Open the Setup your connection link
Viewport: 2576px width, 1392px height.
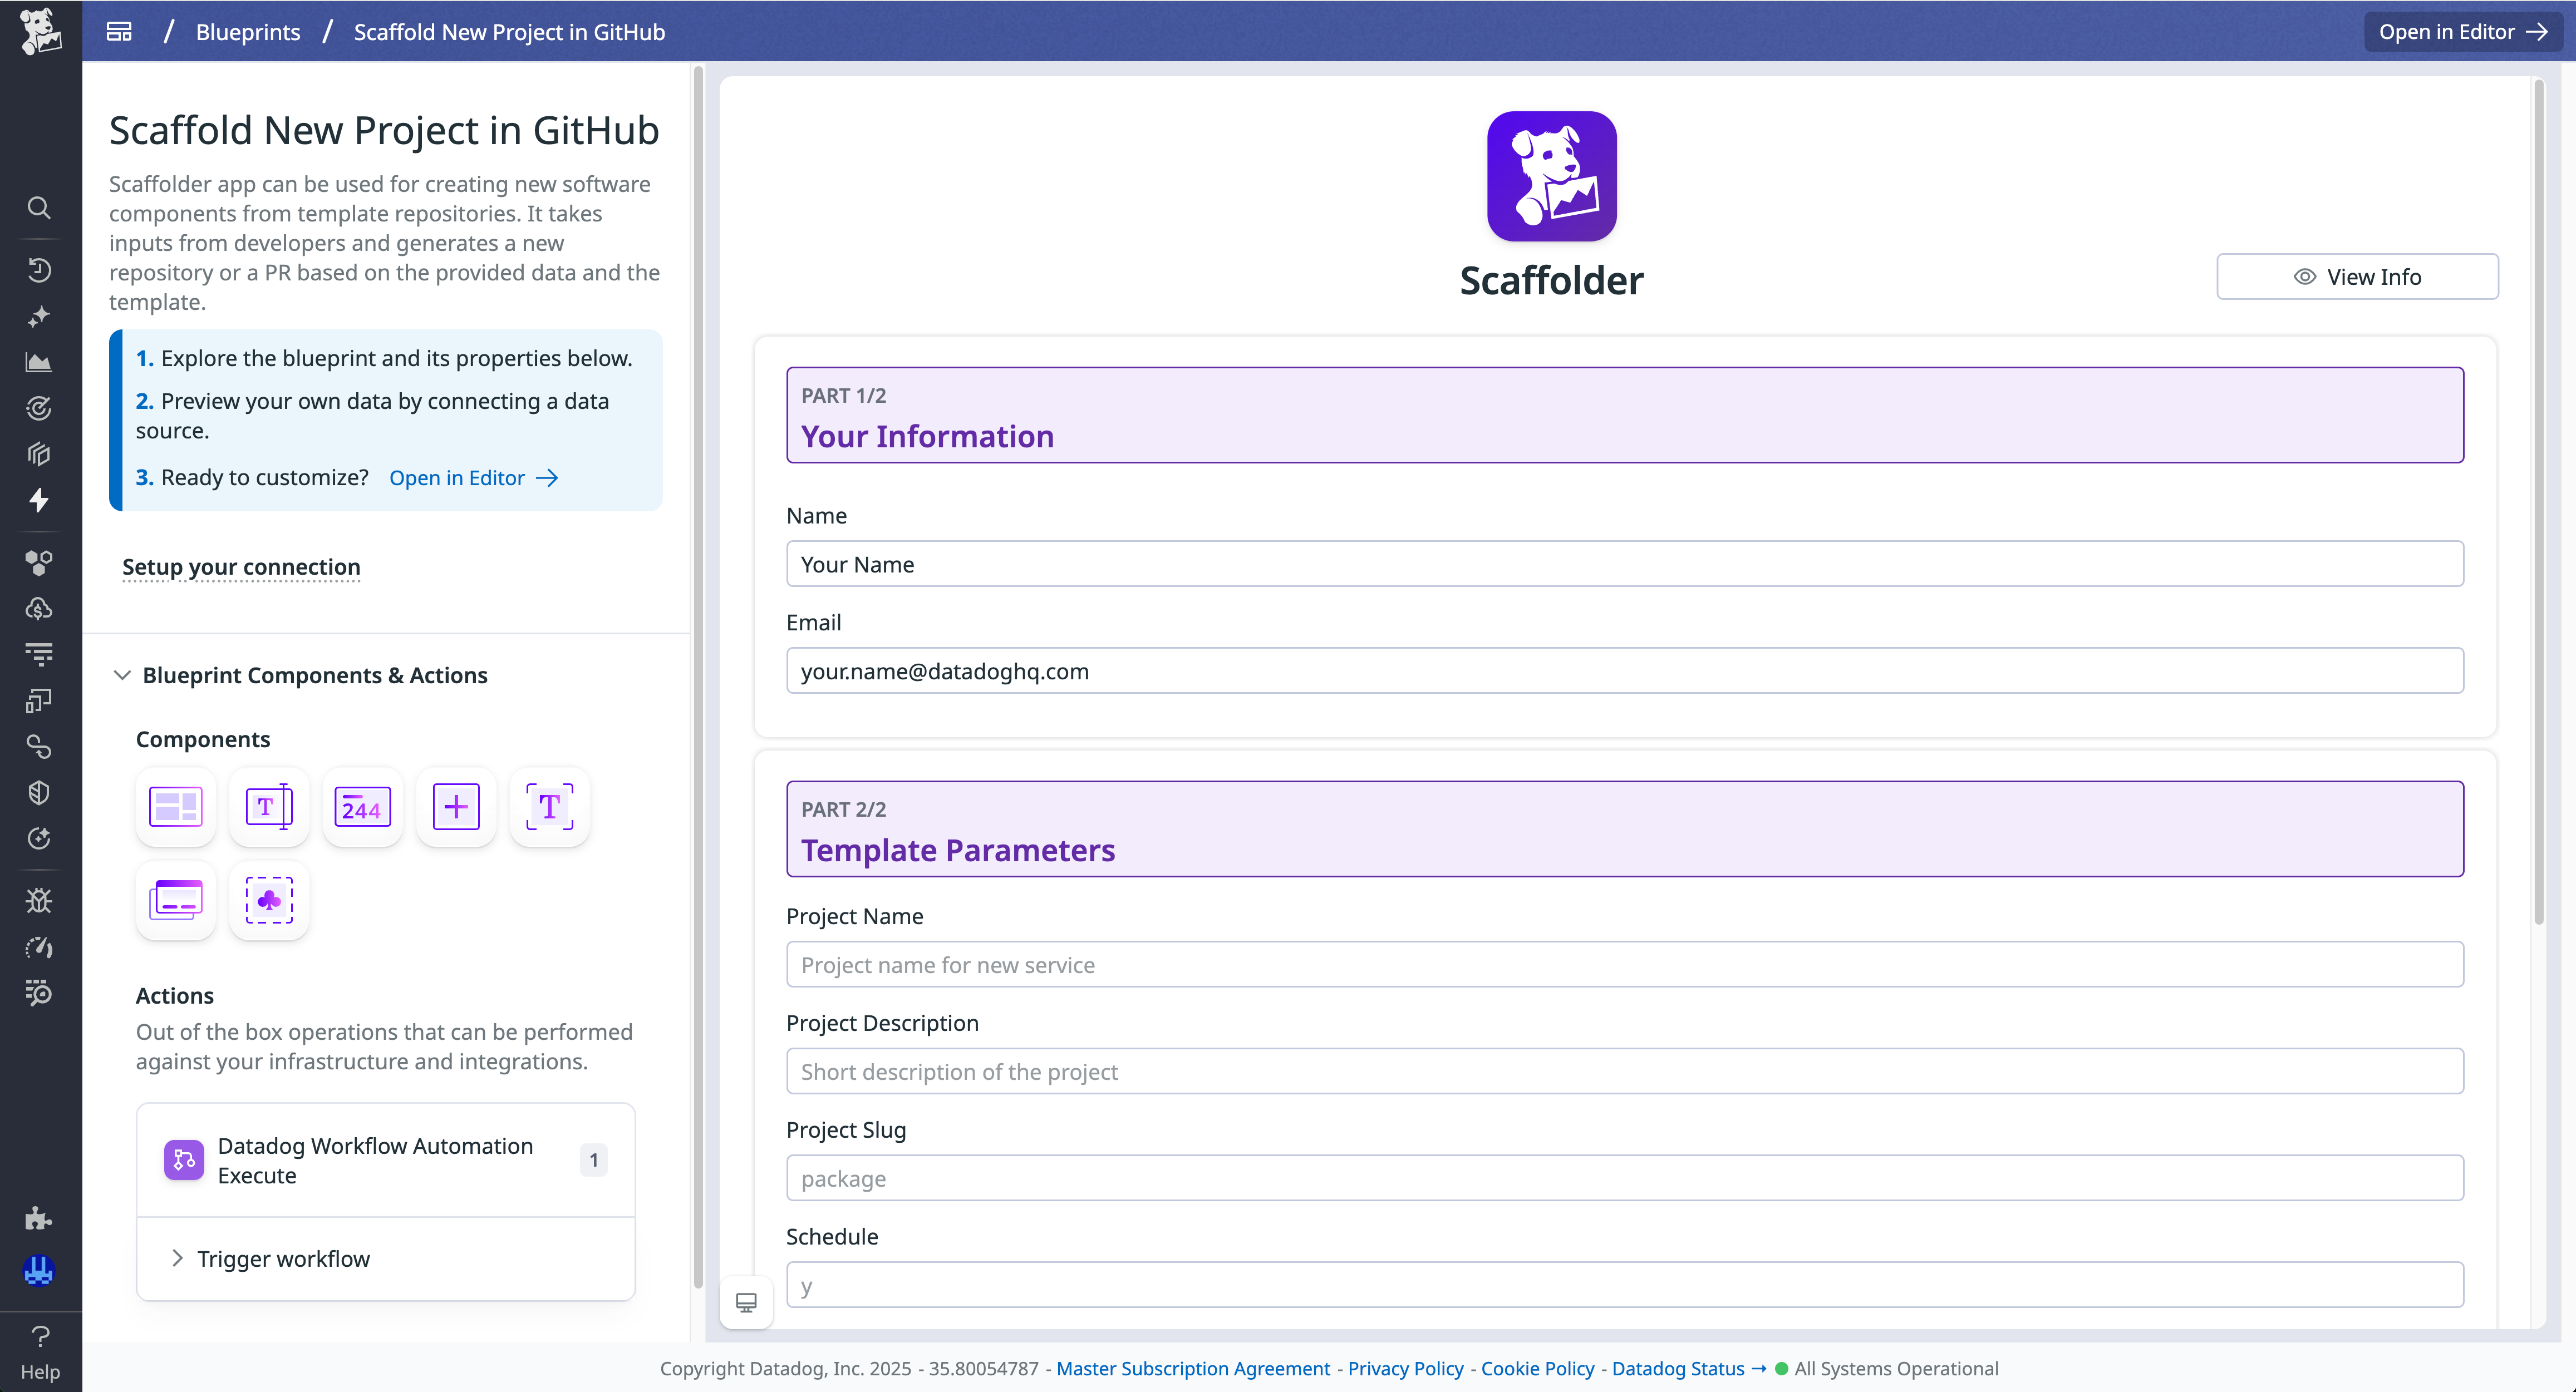240,566
